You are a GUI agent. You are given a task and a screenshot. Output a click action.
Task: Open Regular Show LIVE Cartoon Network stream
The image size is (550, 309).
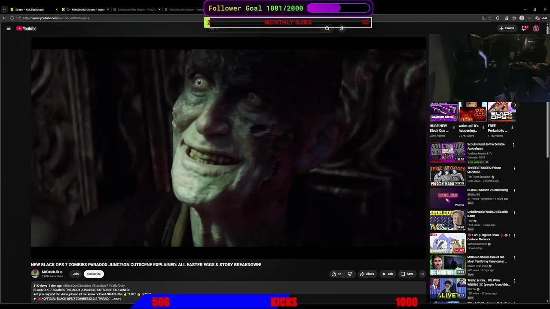(x=447, y=243)
